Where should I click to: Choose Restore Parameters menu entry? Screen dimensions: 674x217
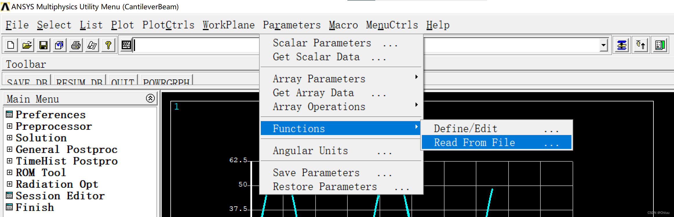(x=341, y=186)
